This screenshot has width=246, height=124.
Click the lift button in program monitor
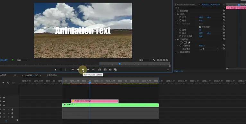100,70
